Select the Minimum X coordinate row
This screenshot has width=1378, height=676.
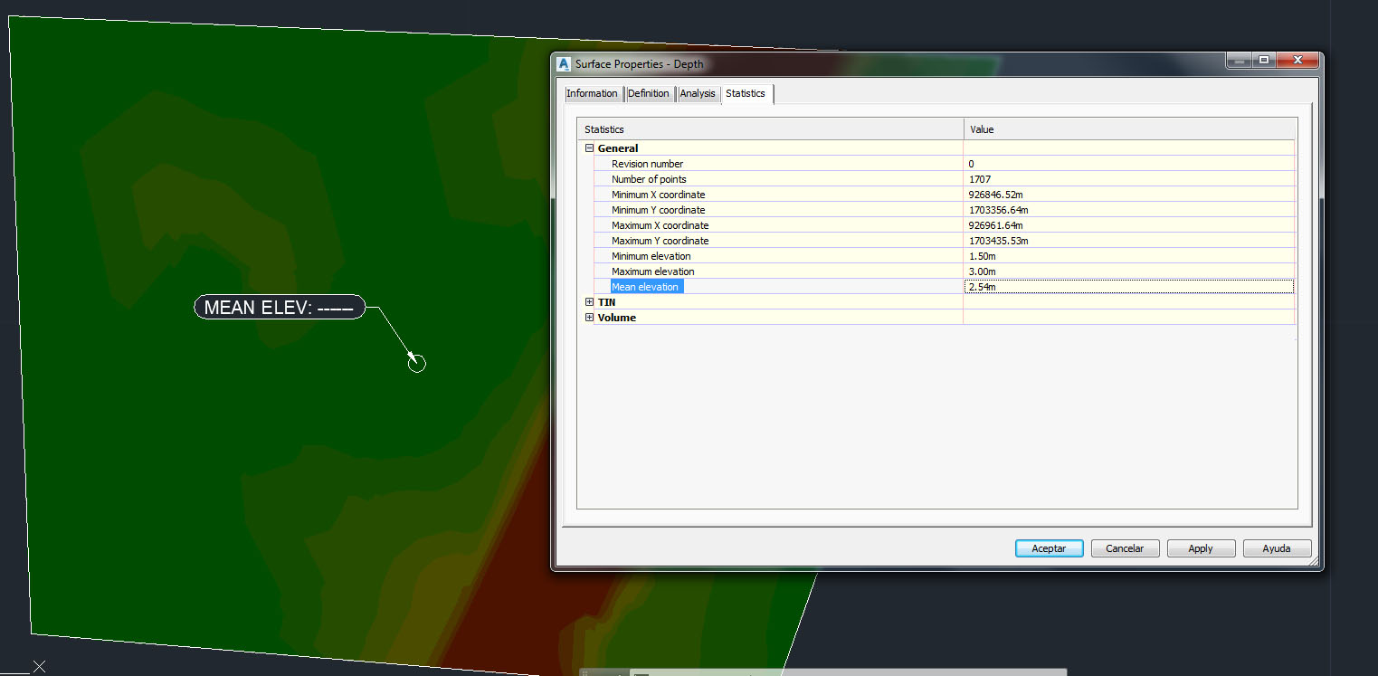tap(944, 195)
